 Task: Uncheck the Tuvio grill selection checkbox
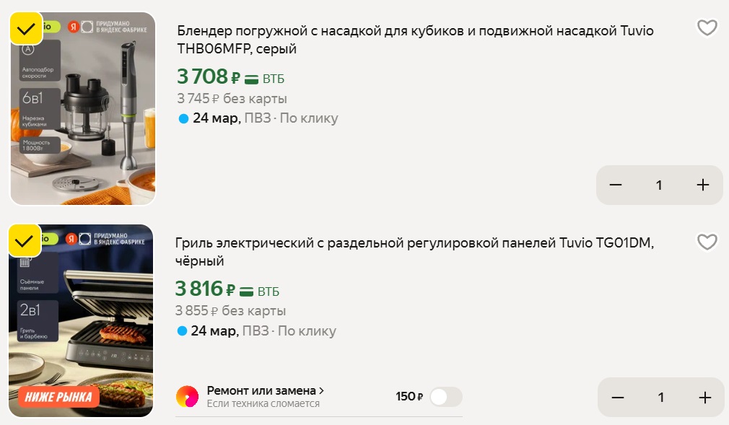25,240
